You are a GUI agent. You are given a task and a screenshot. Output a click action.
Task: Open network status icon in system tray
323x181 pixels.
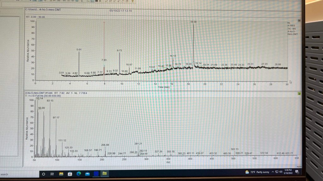click(277, 172)
